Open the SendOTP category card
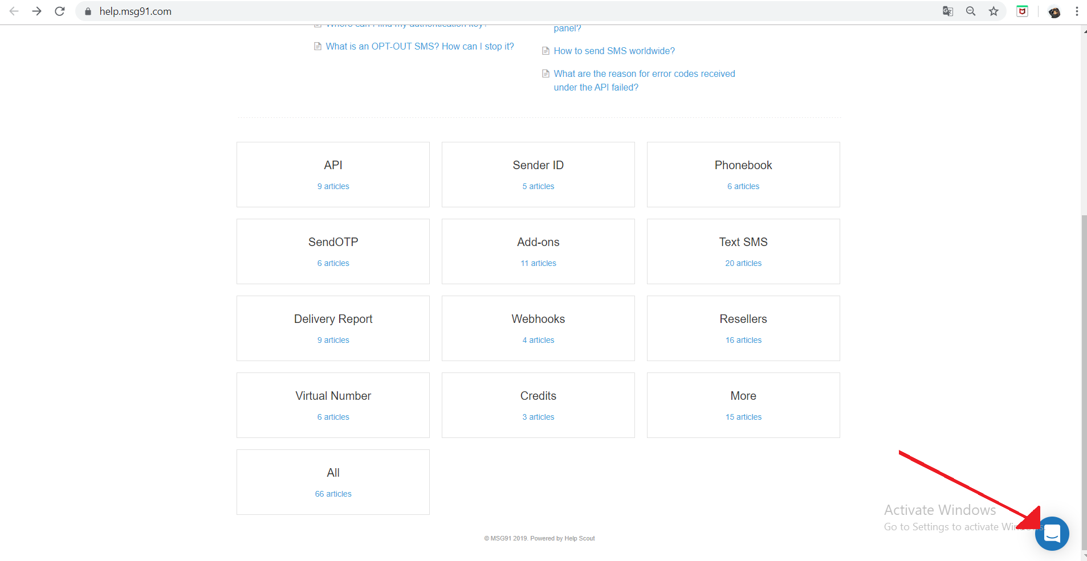 coord(333,251)
